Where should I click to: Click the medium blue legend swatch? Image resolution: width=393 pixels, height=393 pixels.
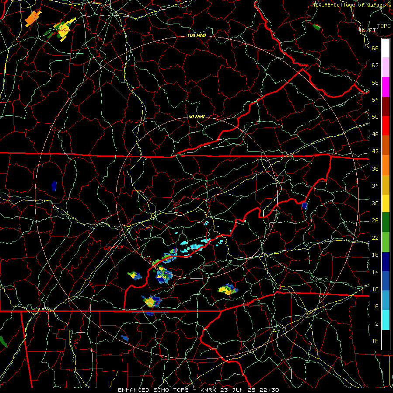click(386, 281)
